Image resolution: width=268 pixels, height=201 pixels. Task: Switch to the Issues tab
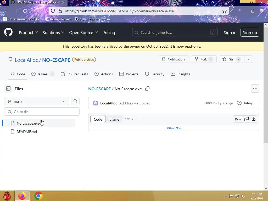coord(43,74)
